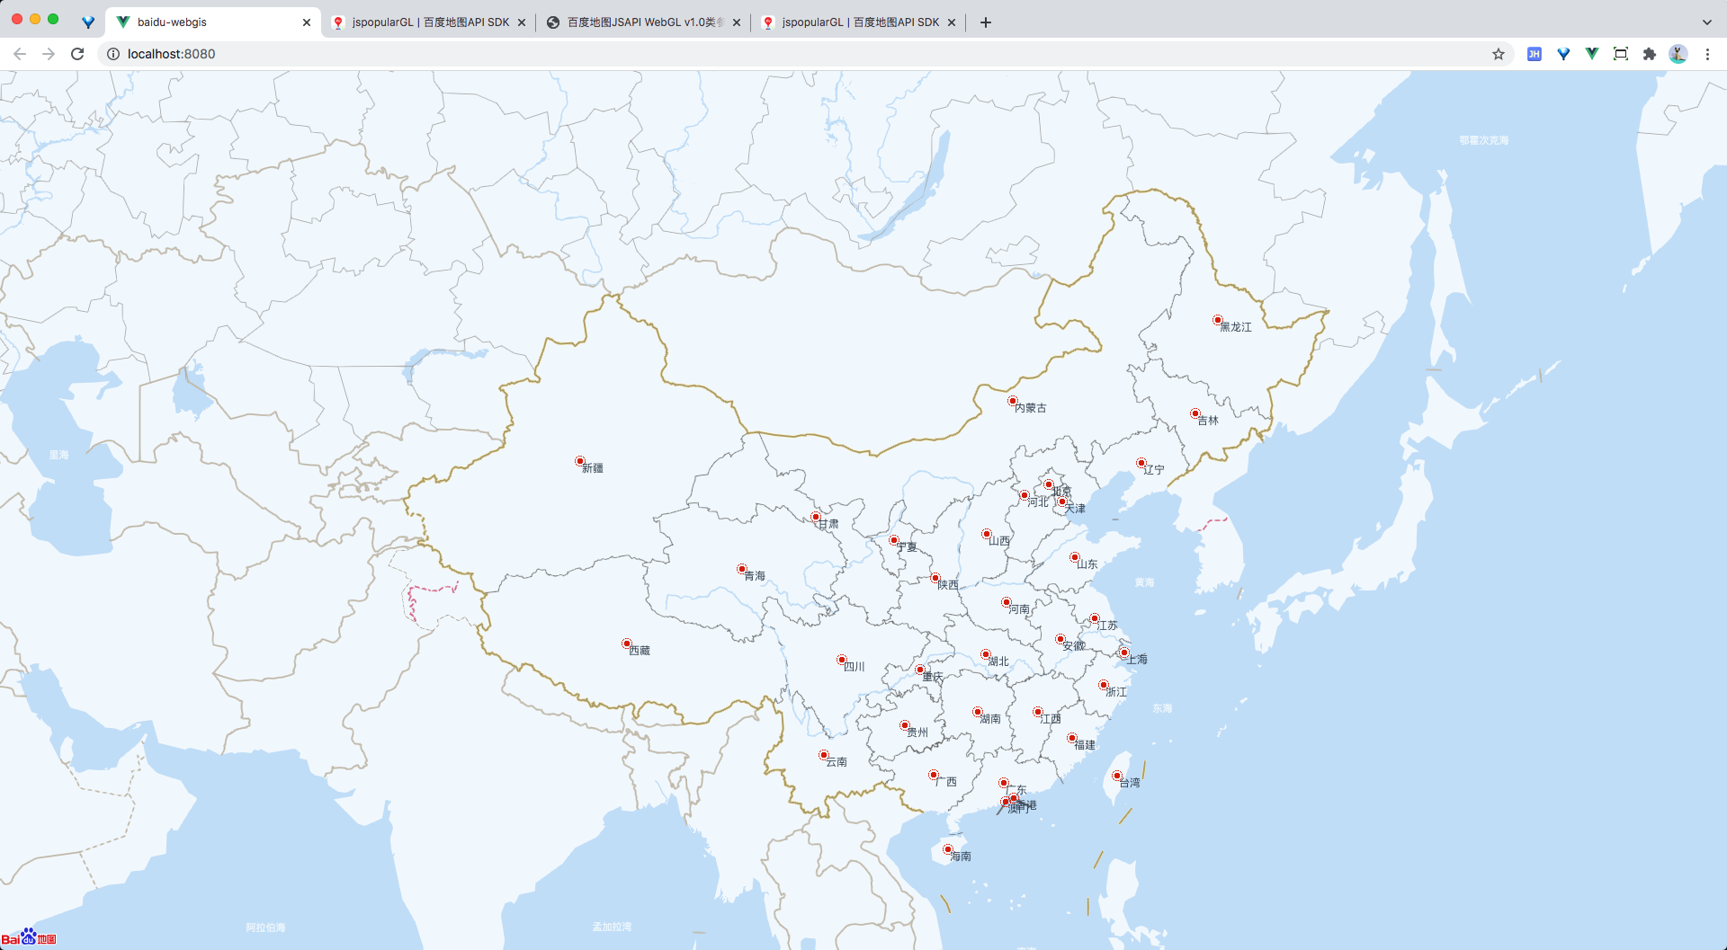Click the 台湾 province marker
The width and height of the screenshot is (1727, 950).
(1115, 776)
